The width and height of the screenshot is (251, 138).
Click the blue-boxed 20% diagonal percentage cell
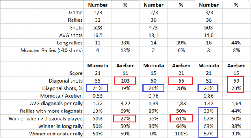pyautogui.click(x=208, y=88)
